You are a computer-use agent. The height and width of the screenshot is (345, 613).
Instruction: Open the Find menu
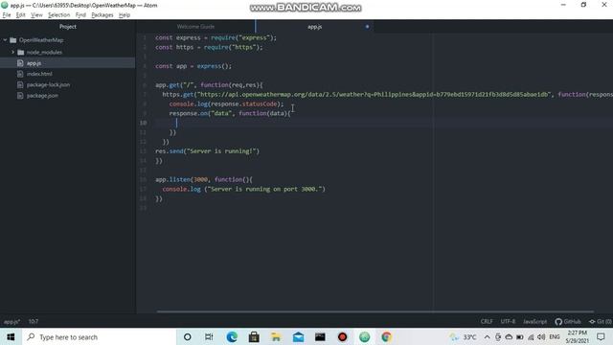tap(80, 15)
